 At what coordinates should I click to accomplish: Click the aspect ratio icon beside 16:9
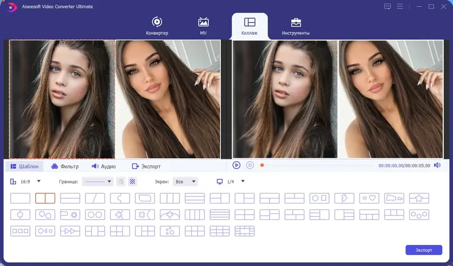(13, 181)
